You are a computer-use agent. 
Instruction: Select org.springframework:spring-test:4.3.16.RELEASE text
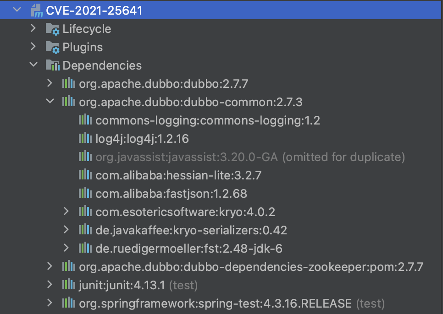(215, 304)
